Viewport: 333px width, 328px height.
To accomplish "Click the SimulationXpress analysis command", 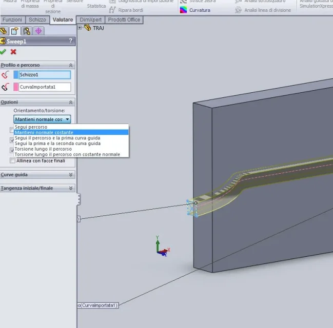I will coord(317,4).
